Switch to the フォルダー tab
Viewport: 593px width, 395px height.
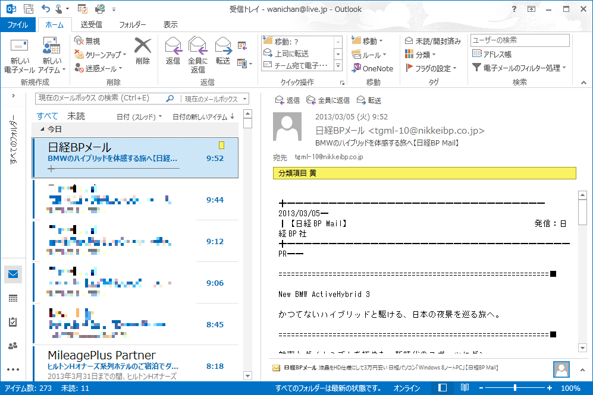133,24
